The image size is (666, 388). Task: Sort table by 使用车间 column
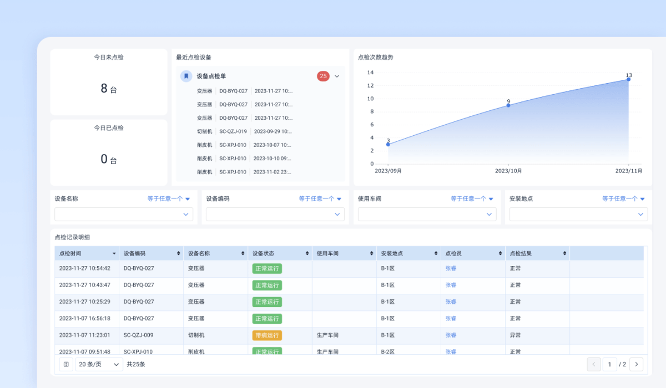tap(372, 253)
